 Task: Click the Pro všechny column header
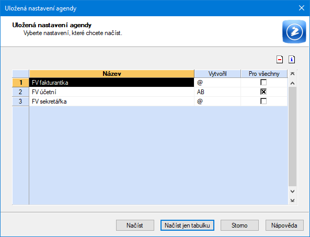264,74
